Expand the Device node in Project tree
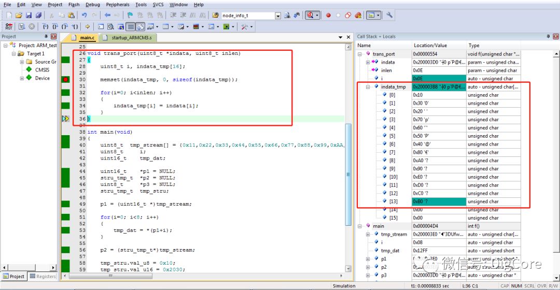The height and width of the screenshot is (290, 560). (22, 78)
